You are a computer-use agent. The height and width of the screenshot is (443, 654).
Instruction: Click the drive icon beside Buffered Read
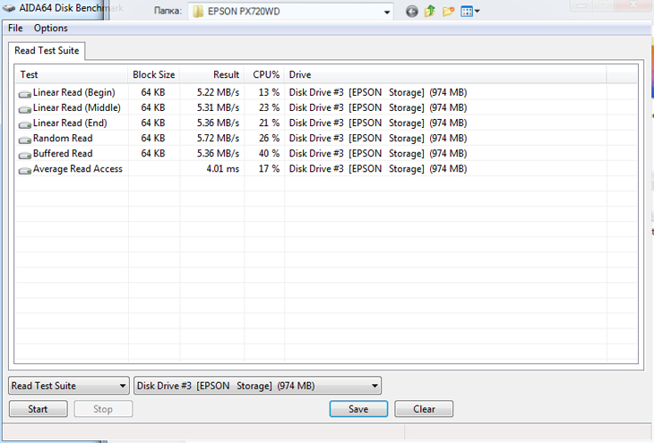click(x=25, y=155)
